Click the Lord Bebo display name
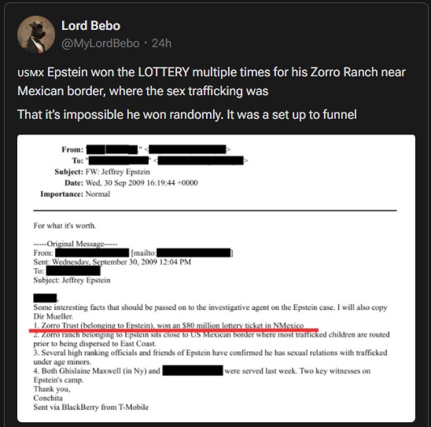431x427 pixels. [90, 25]
